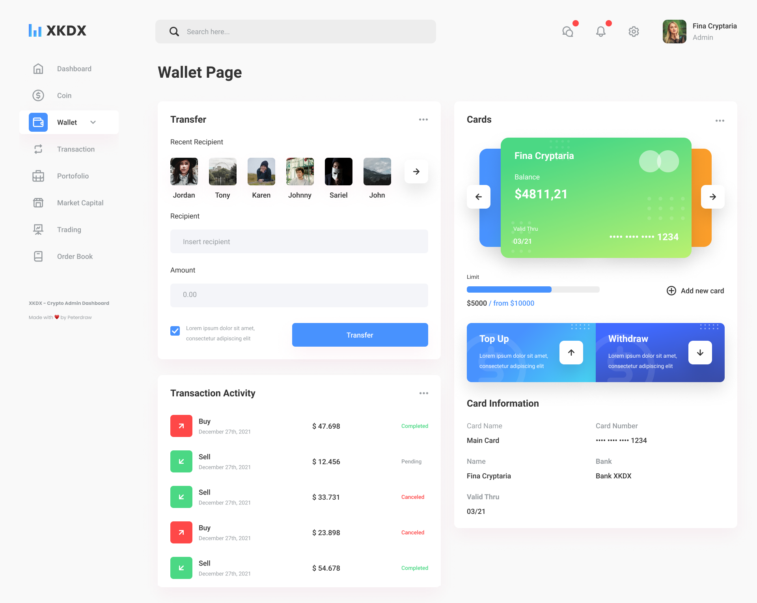
Task: Go to previous card in carousel
Action: 479,197
